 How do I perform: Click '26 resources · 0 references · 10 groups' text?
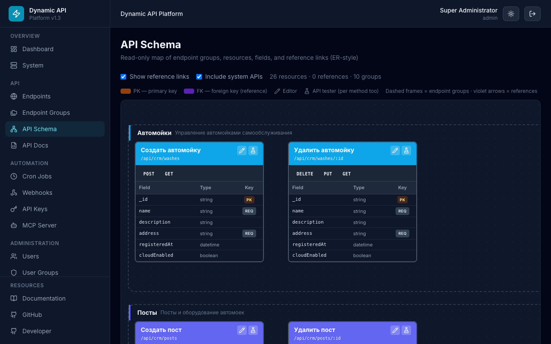tap(325, 77)
